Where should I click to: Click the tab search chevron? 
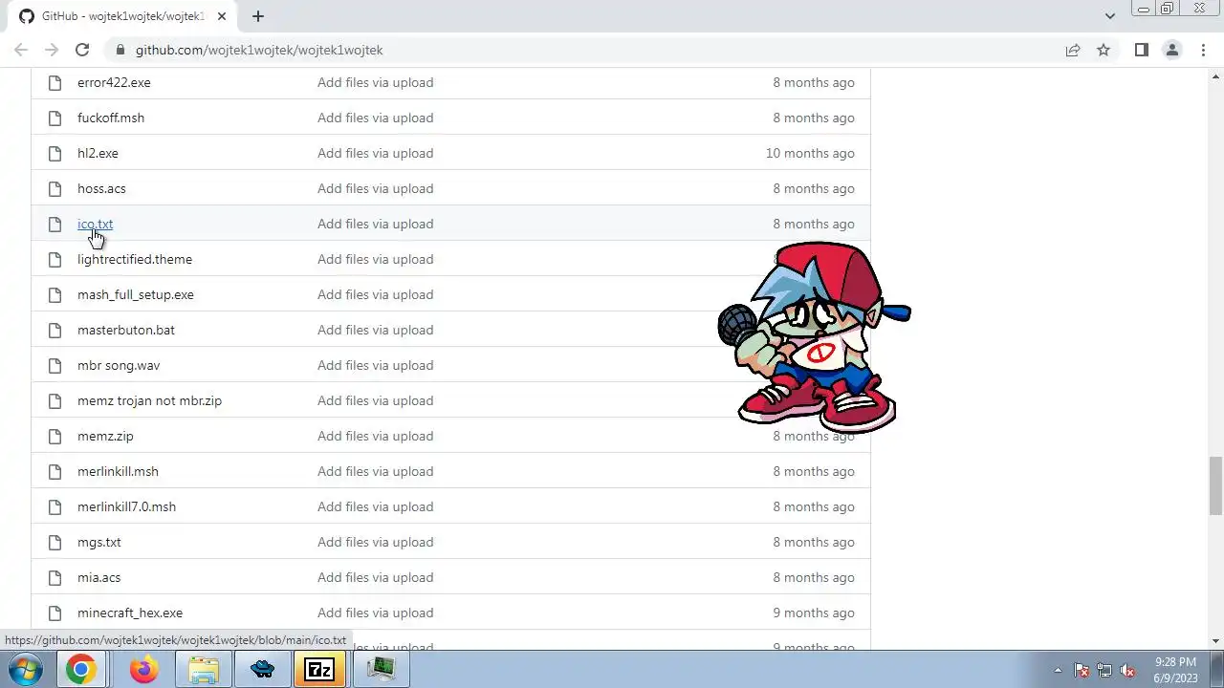[x=1110, y=16]
